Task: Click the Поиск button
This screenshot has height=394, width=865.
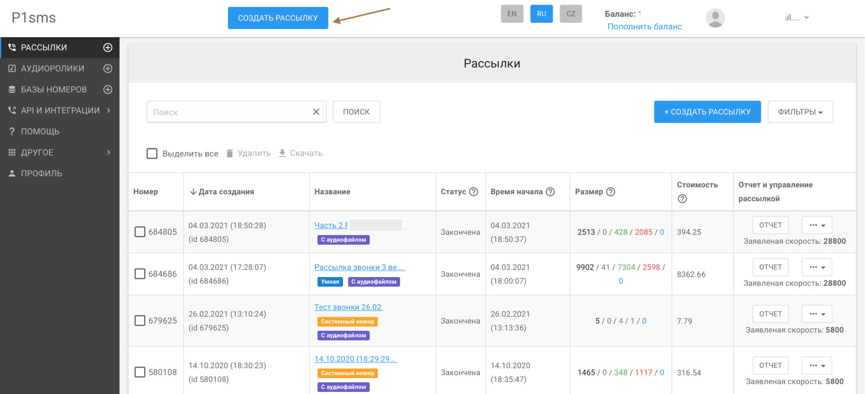Action: [356, 112]
